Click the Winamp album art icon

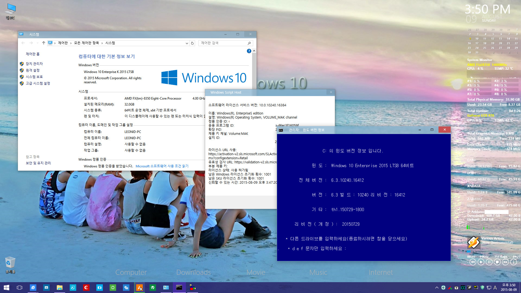tap(474, 242)
